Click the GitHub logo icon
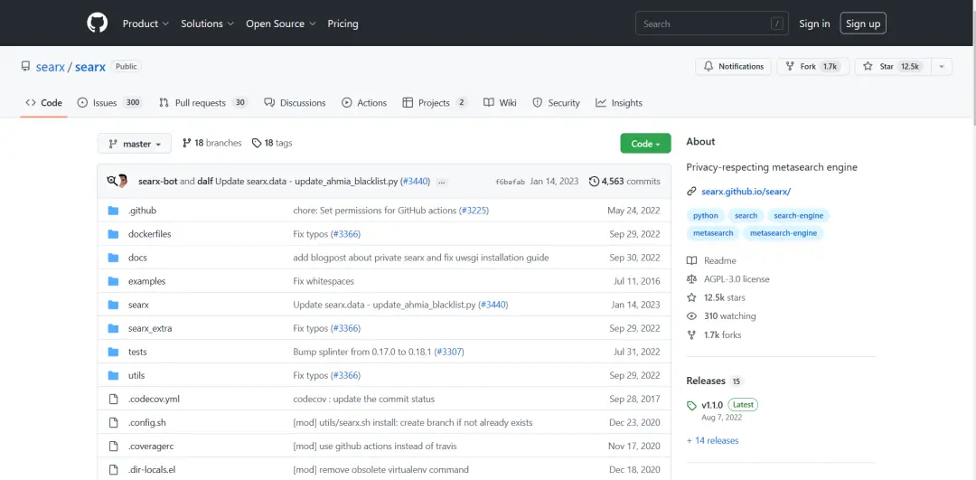The image size is (976, 480). [x=97, y=24]
